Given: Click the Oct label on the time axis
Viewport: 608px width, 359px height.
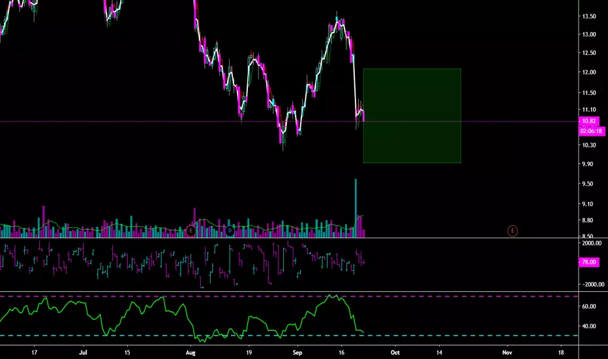Looking at the screenshot, I should pyautogui.click(x=395, y=352).
